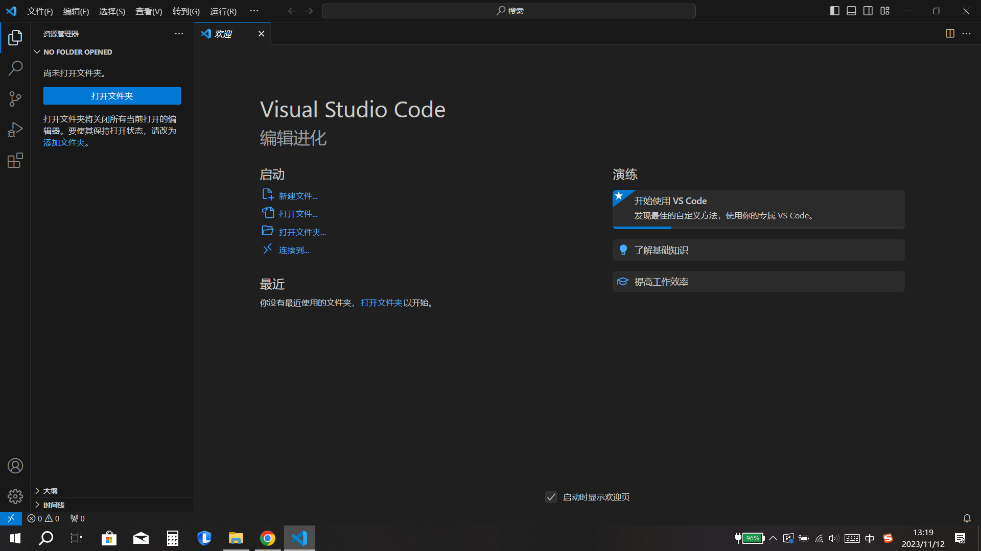Toggle bottom panel visibility

851,11
